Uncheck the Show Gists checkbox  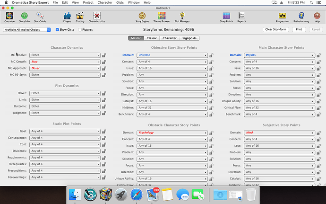tap(58, 29)
